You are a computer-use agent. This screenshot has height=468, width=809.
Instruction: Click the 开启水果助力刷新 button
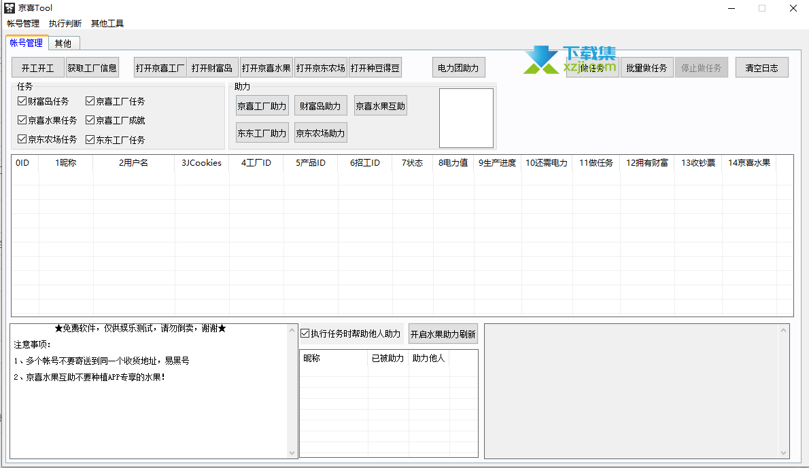coord(443,334)
